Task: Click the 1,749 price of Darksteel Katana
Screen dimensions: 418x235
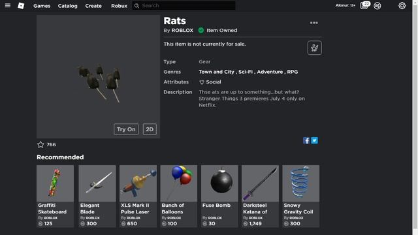Action: [x=255, y=223]
